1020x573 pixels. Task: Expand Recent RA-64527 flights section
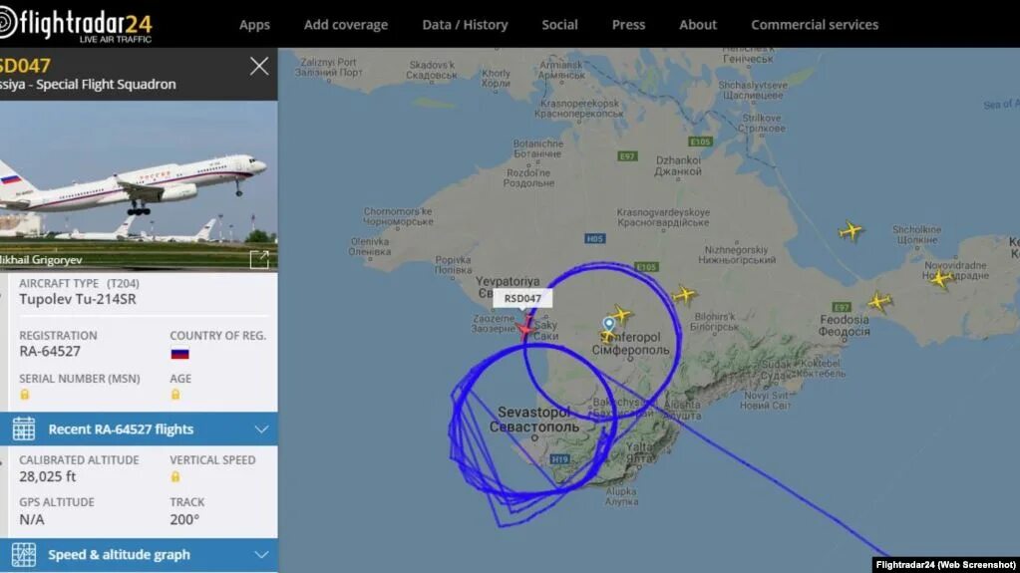[x=139, y=430]
